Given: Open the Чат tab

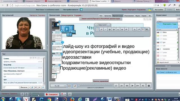Looking at the screenshot, I should pos(101,16).
